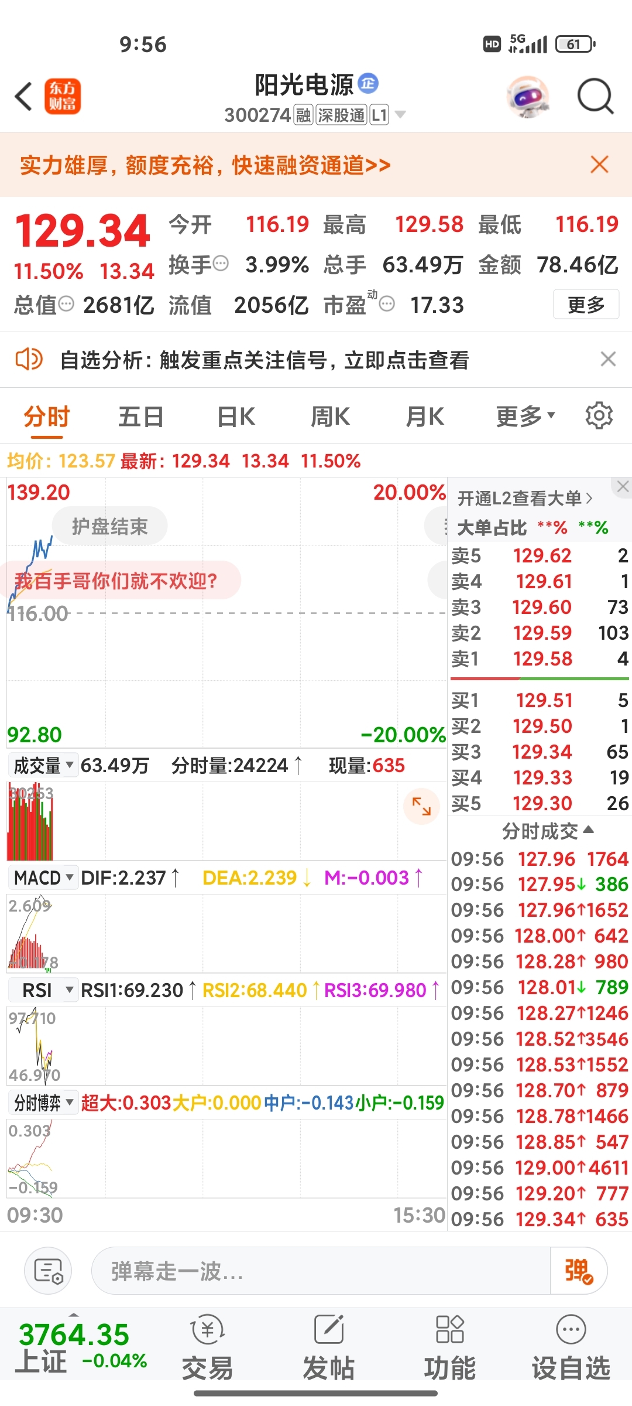Select the 分时 tab

(47, 417)
